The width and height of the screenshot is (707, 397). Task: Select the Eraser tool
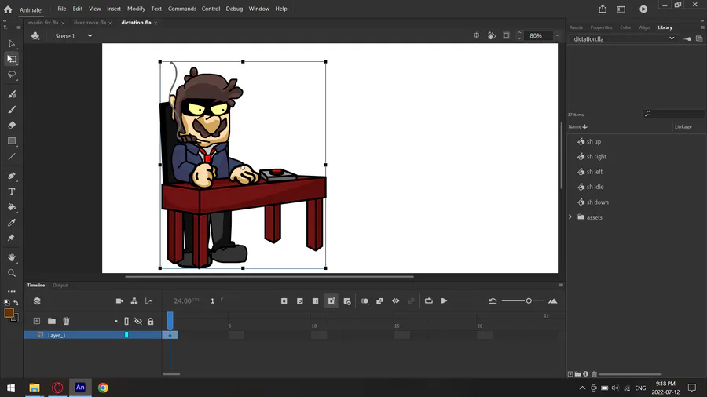[x=12, y=125]
